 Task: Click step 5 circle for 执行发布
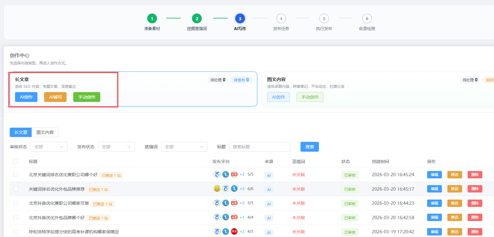tap(324, 18)
